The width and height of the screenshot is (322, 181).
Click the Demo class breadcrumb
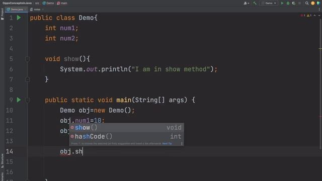(x=48, y=3)
